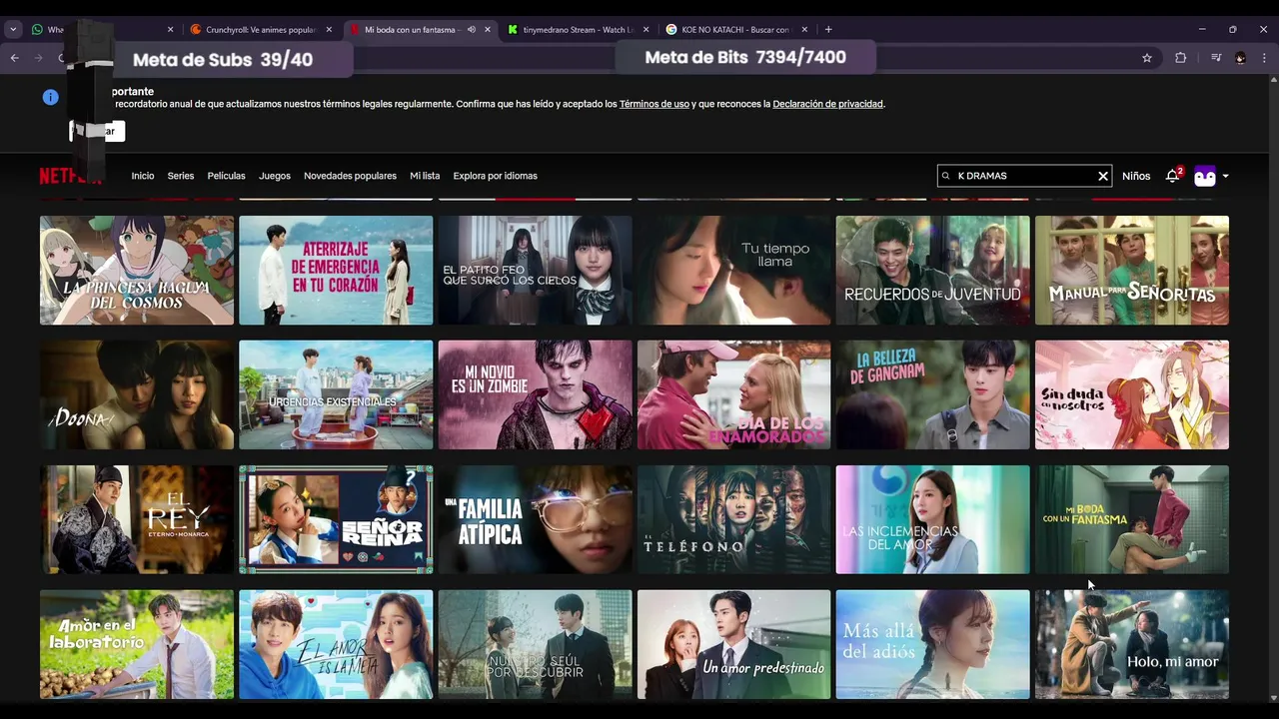Click the Chrome profile avatar
This screenshot has width=1279, height=719.
(1240, 58)
